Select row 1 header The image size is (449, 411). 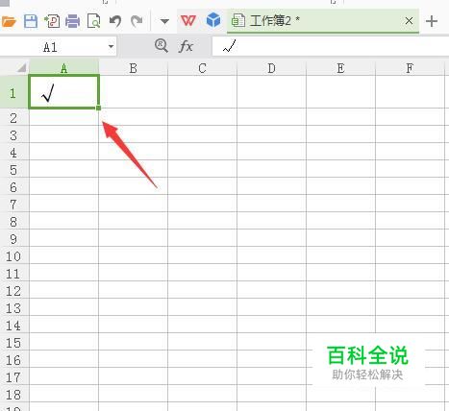coord(14,92)
